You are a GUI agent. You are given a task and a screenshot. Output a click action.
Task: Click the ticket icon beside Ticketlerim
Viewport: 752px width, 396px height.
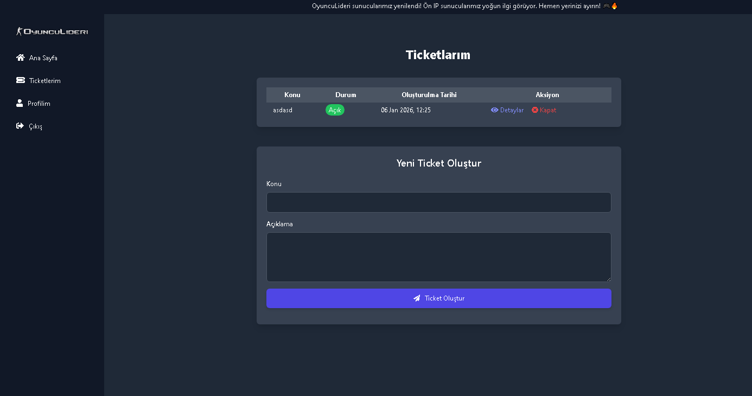pyautogui.click(x=21, y=80)
